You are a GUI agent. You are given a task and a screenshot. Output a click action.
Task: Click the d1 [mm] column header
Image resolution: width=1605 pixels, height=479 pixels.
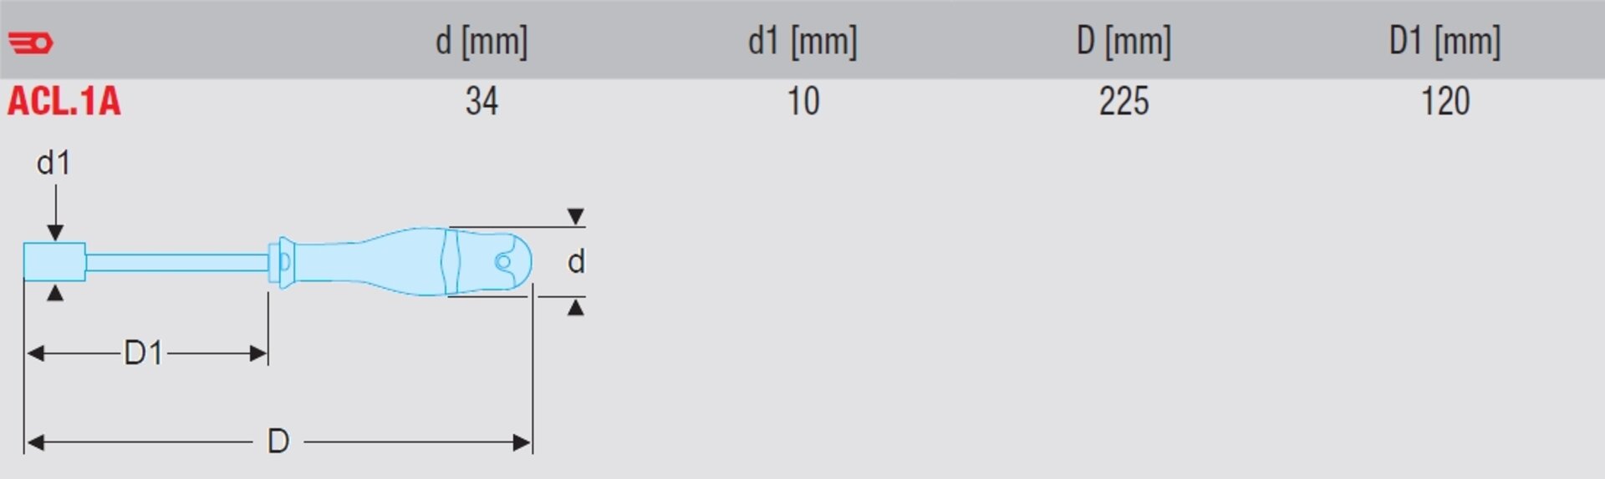(802, 41)
